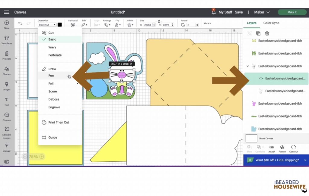This screenshot has height=196, width=309.
Task: Select Pen from the operation menu
Action: 51,76
